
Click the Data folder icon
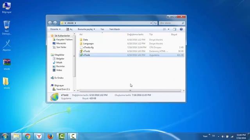(x=81, y=40)
